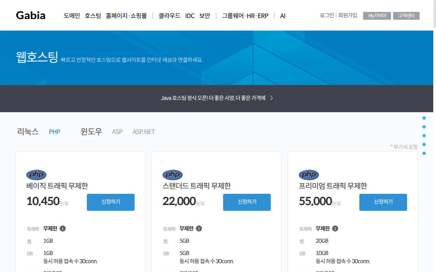
Task: Click the 55,000 price text
Action: pyautogui.click(x=315, y=201)
